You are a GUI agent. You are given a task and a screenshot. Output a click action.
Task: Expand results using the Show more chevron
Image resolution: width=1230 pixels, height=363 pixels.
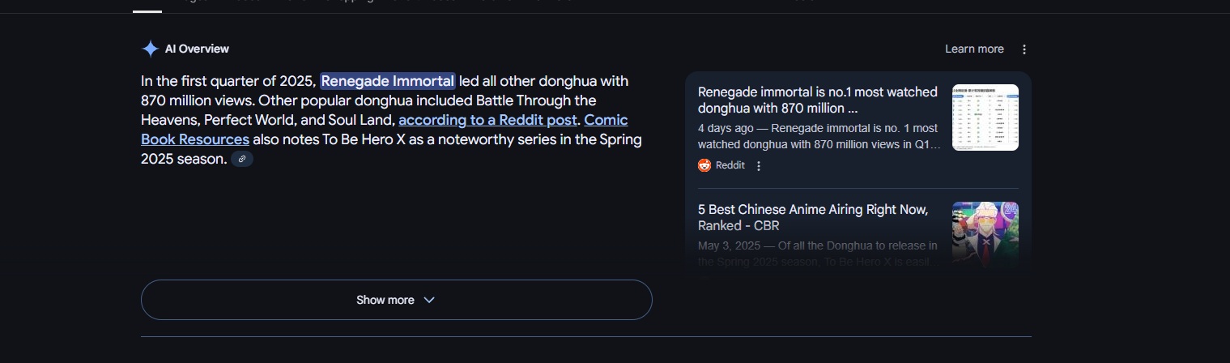tap(429, 300)
